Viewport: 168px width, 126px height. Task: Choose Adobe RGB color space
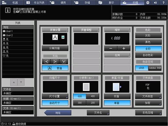point(155,68)
